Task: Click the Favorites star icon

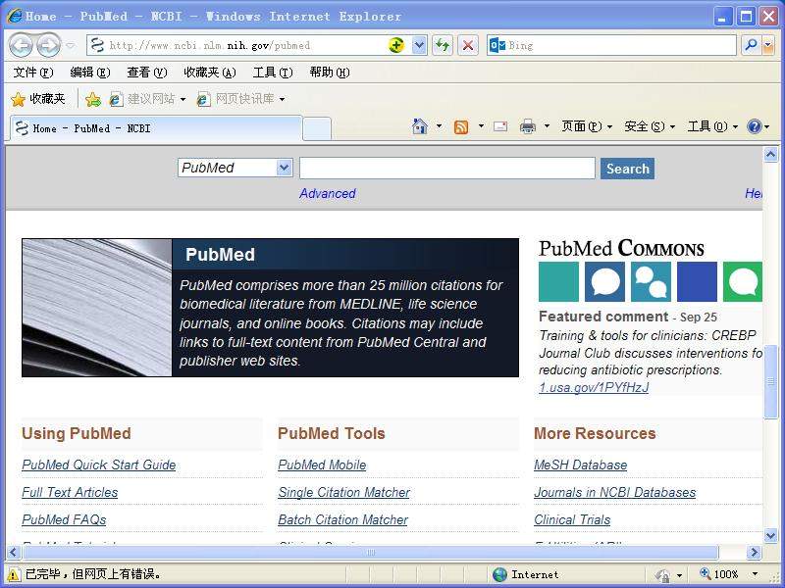Action: (18, 99)
